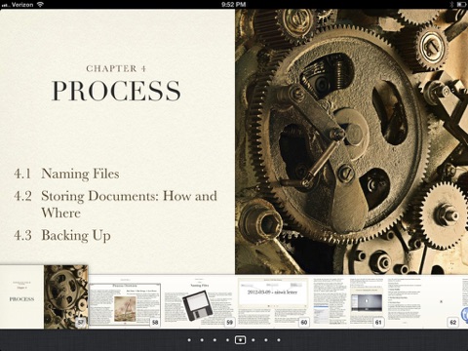
Task: Open page 60 thumbnail showing 2012-03-09 letter
Action: tap(273, 302)
